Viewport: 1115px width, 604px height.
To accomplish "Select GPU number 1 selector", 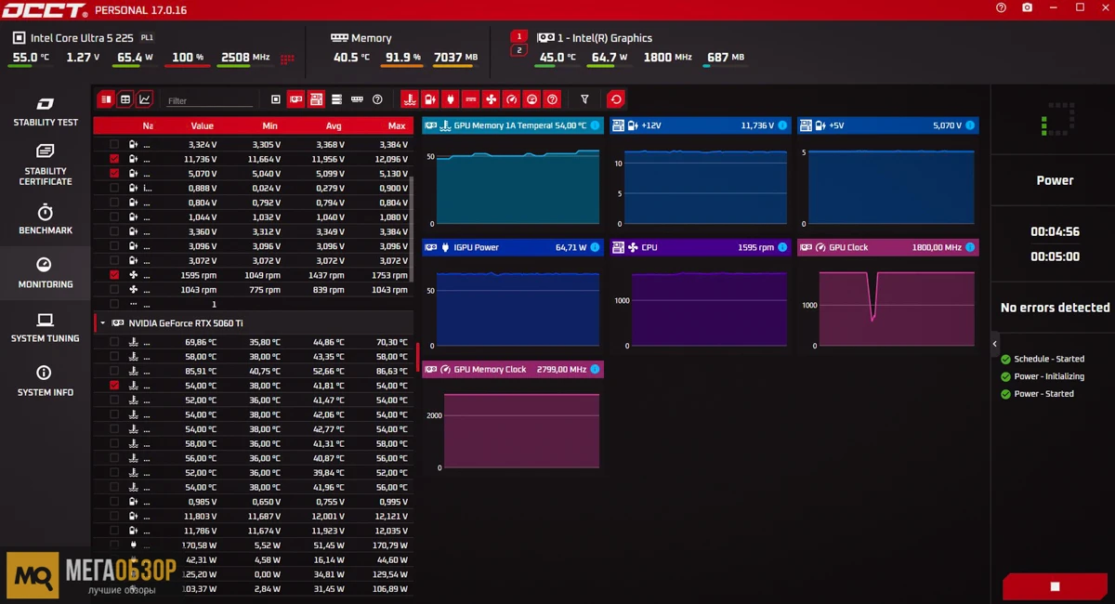I will pyautogui.click(x=519, y=36).
